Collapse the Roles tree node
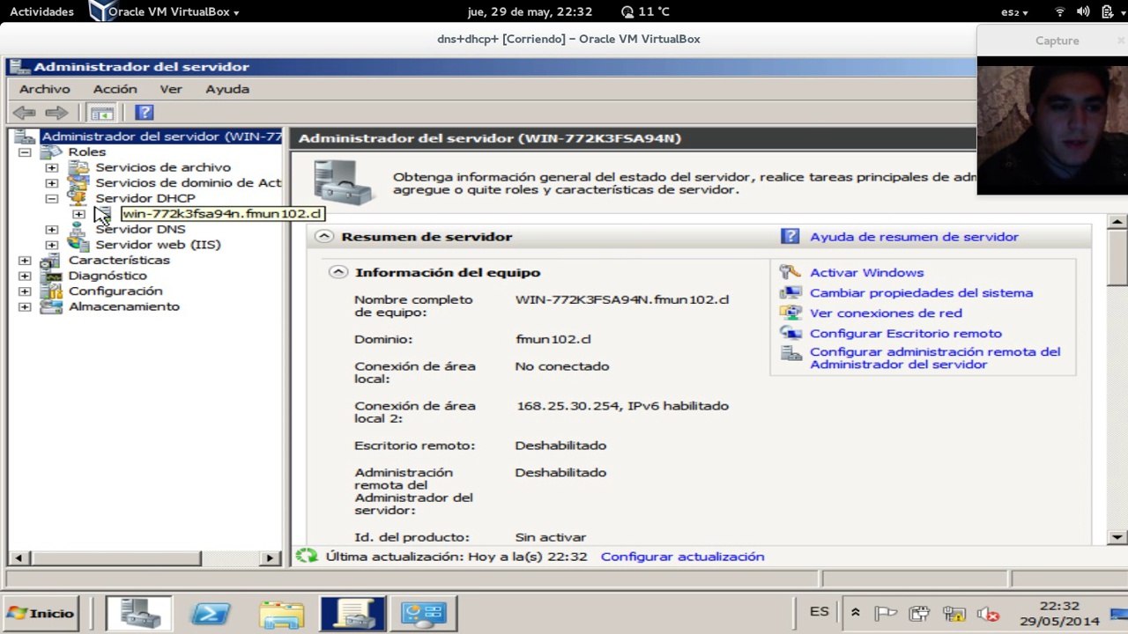 [x=25, y=152]
